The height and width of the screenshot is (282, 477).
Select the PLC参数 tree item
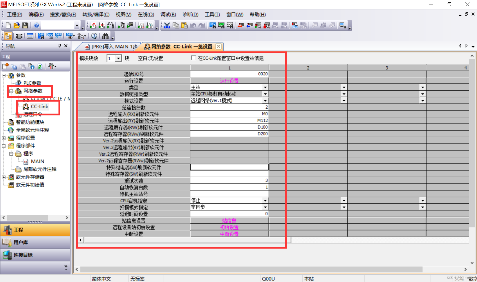pos(32,83)
